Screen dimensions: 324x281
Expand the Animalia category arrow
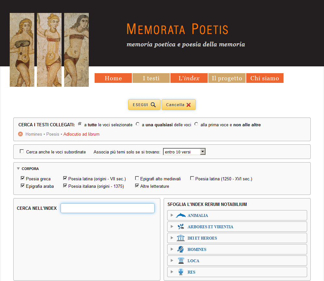[172, 215]
